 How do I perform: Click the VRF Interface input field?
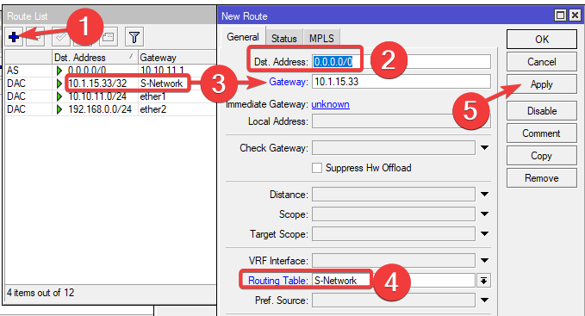[394, 261]
